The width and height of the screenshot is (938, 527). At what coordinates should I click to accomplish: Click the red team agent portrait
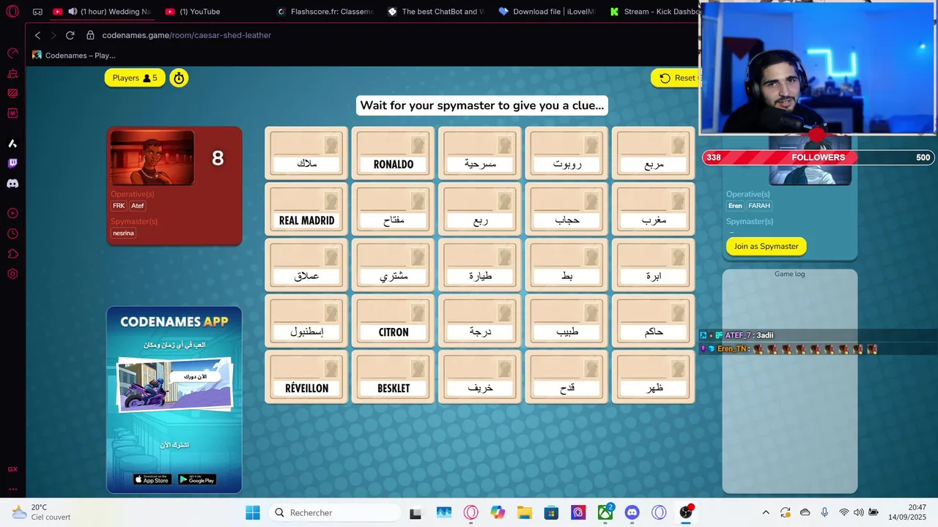coord(152,158)
